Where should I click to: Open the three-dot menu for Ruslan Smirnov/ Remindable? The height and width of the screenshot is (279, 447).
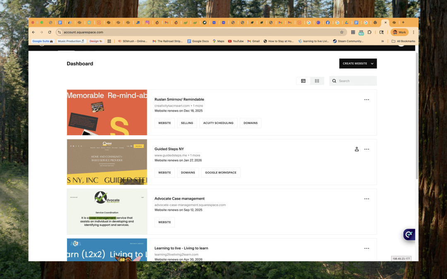(367, 100)
